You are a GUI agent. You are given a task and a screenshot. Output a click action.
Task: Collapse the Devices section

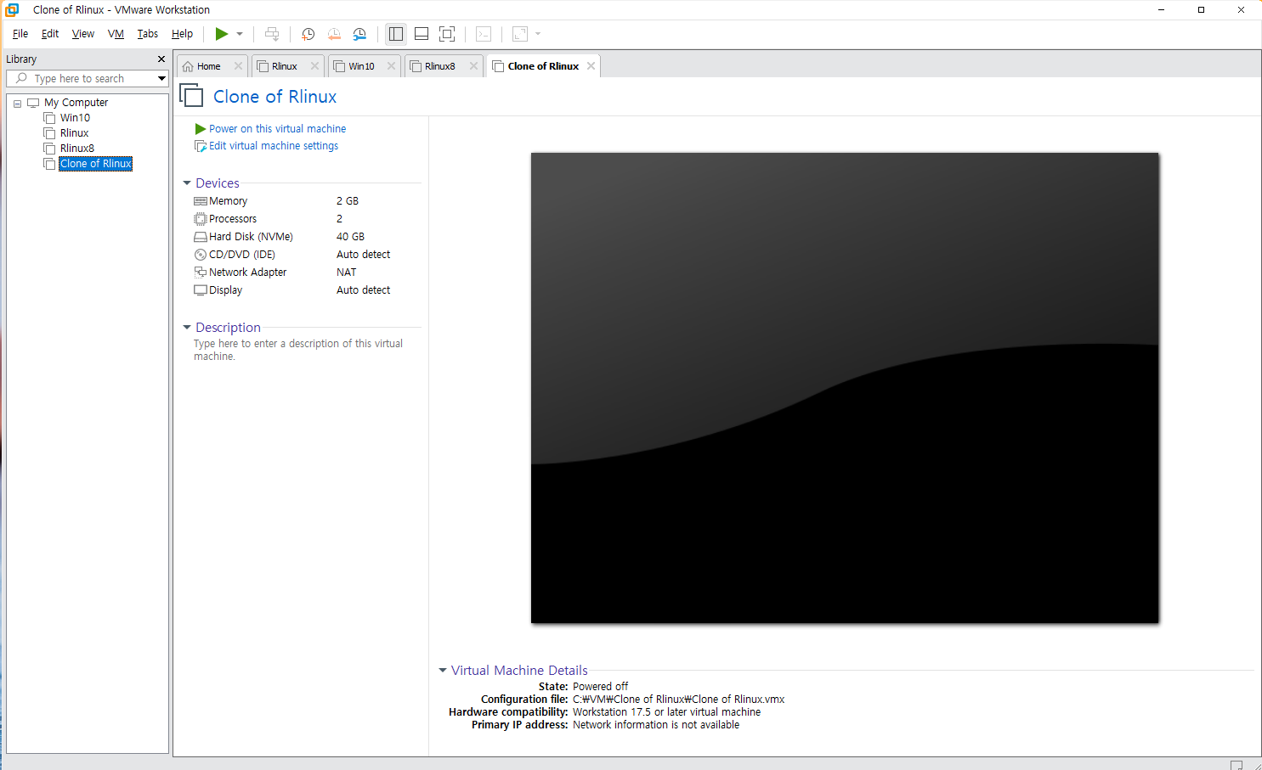click(x=187, y=183)
